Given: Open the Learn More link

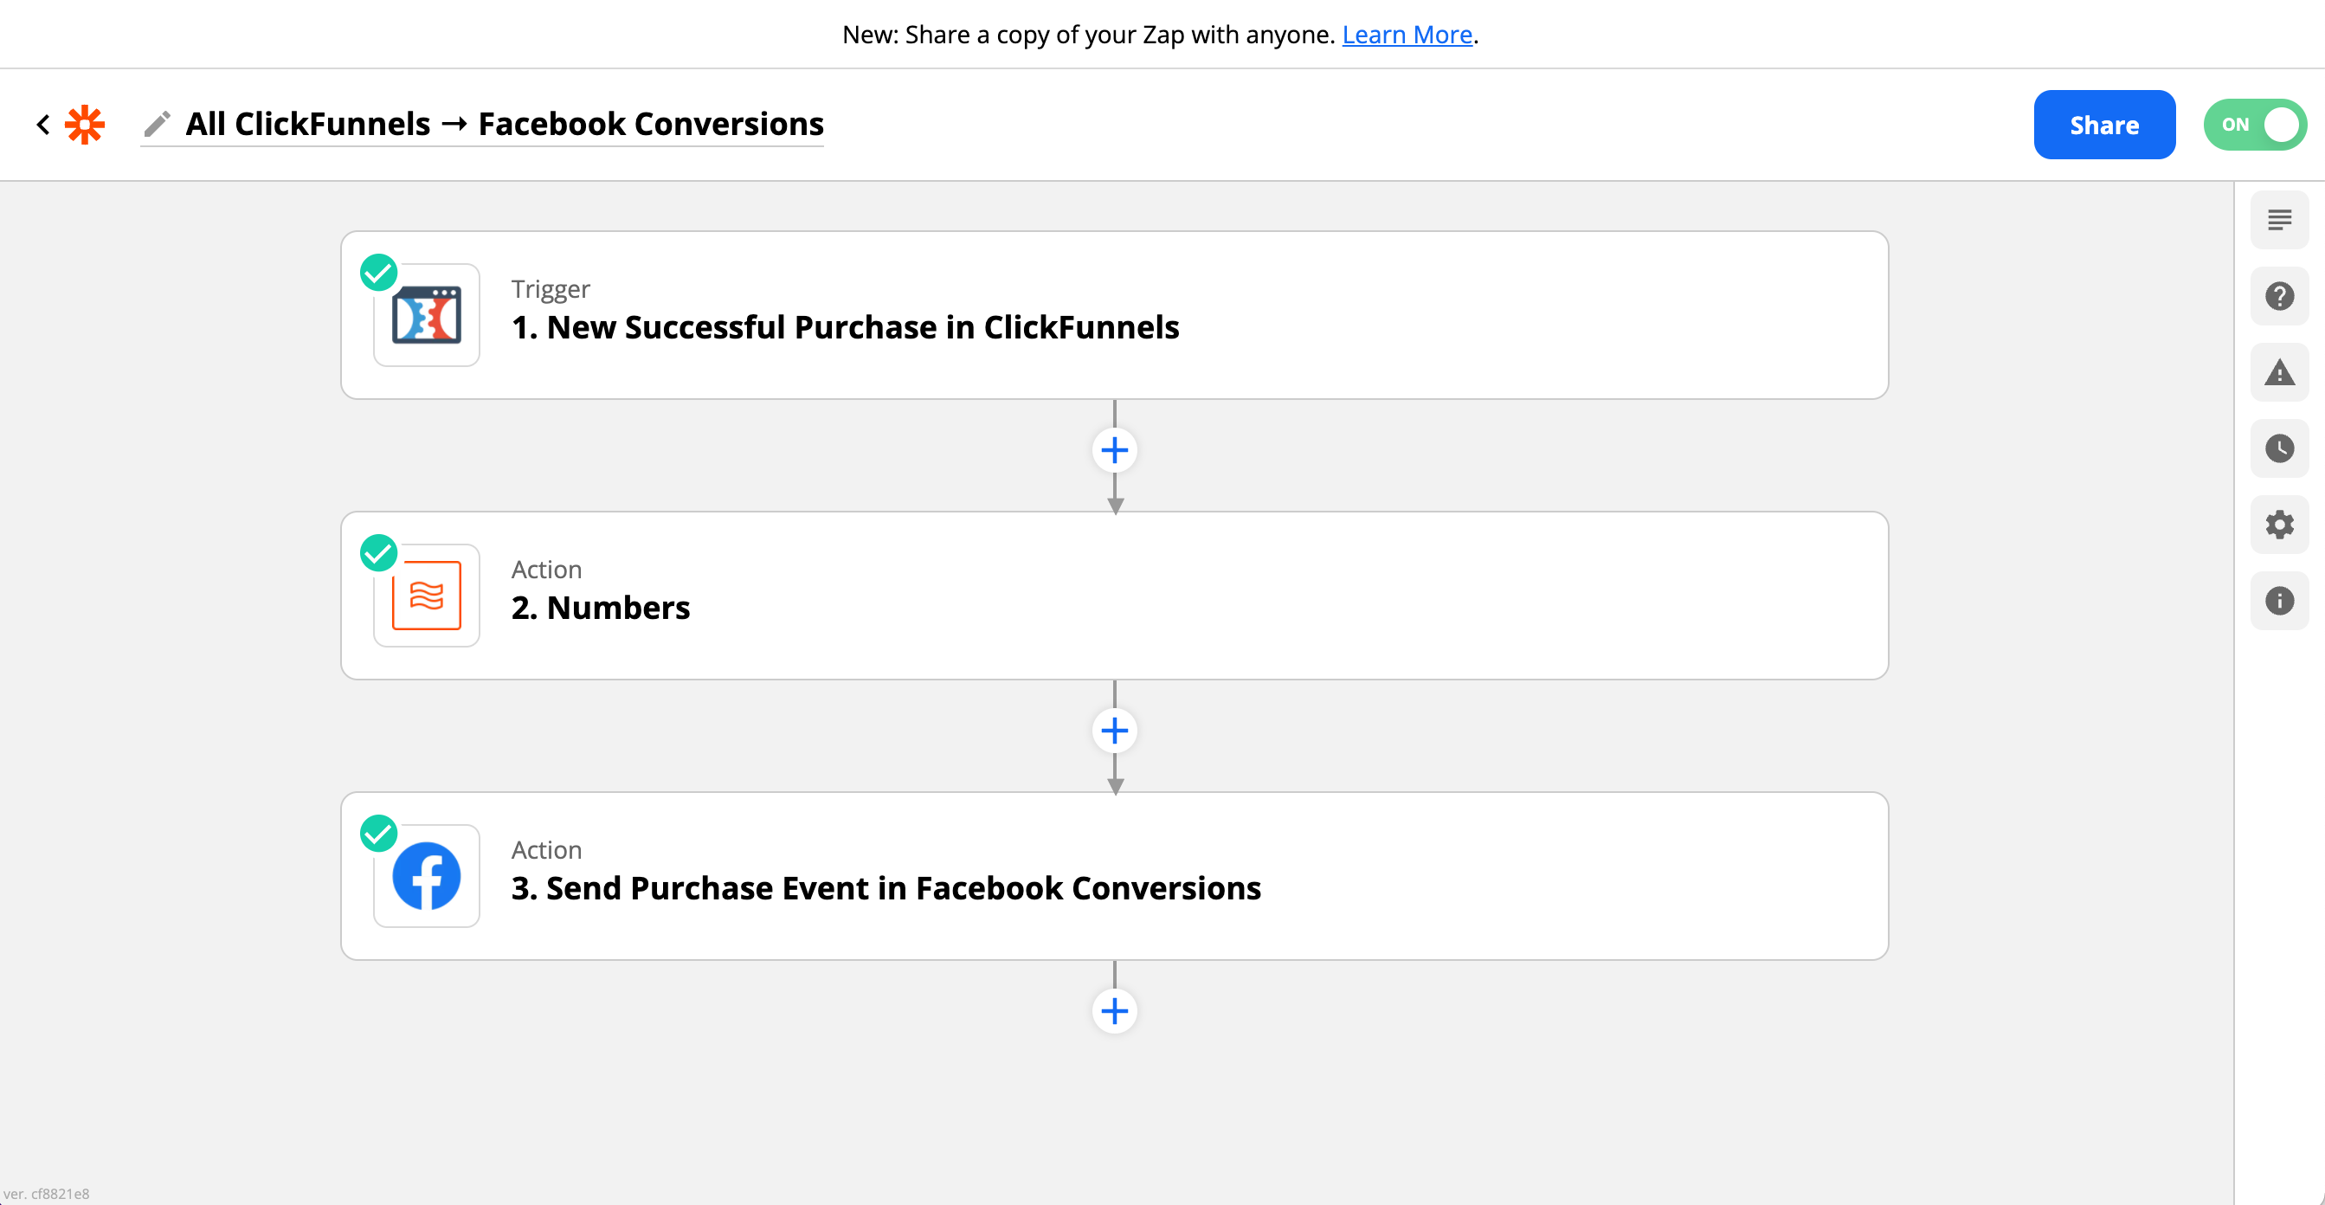Looking at the screenshot, I should click(1407, 35).
